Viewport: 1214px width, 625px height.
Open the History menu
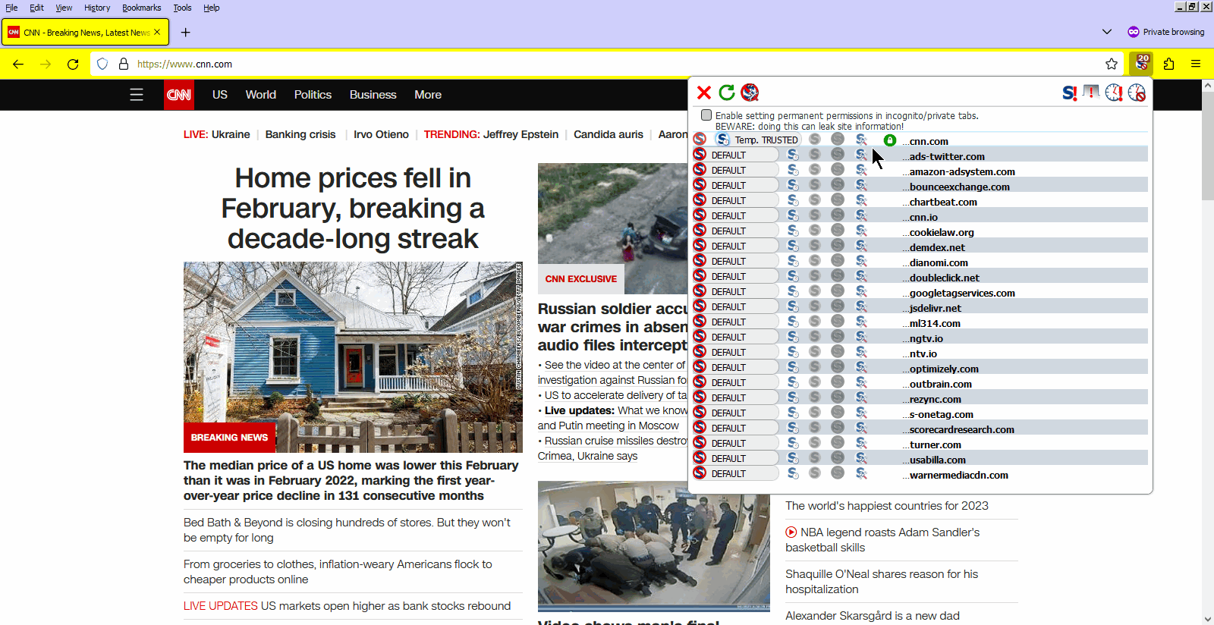97,8
